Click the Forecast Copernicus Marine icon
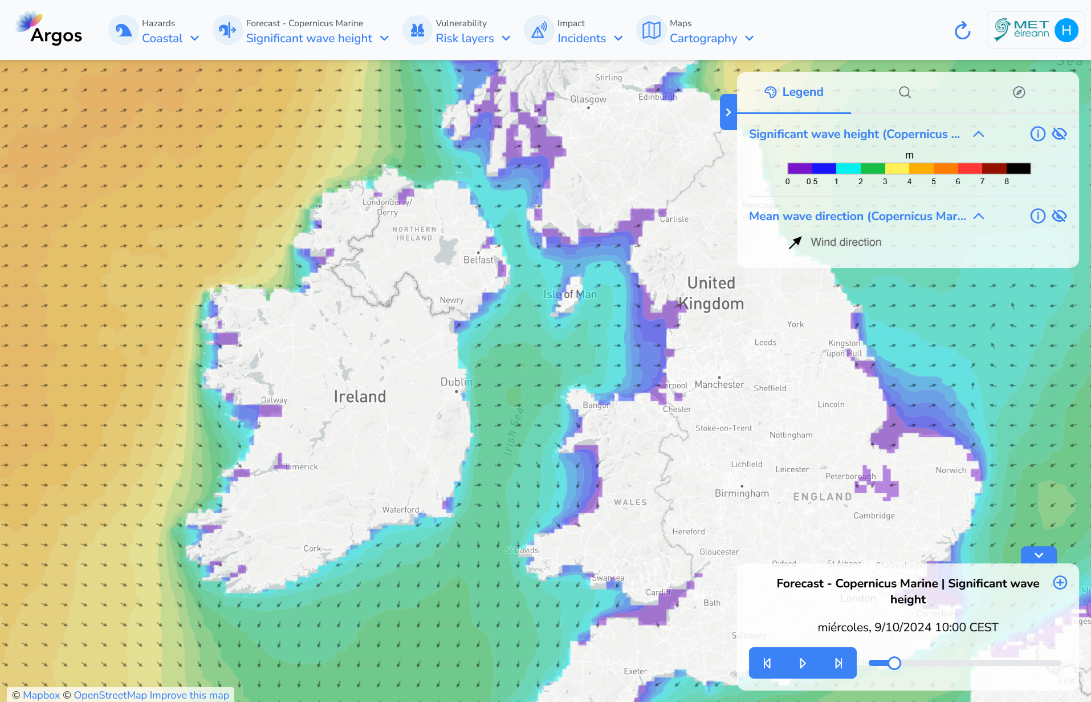This screenshot has height=702, width=1091. [227, 30]
